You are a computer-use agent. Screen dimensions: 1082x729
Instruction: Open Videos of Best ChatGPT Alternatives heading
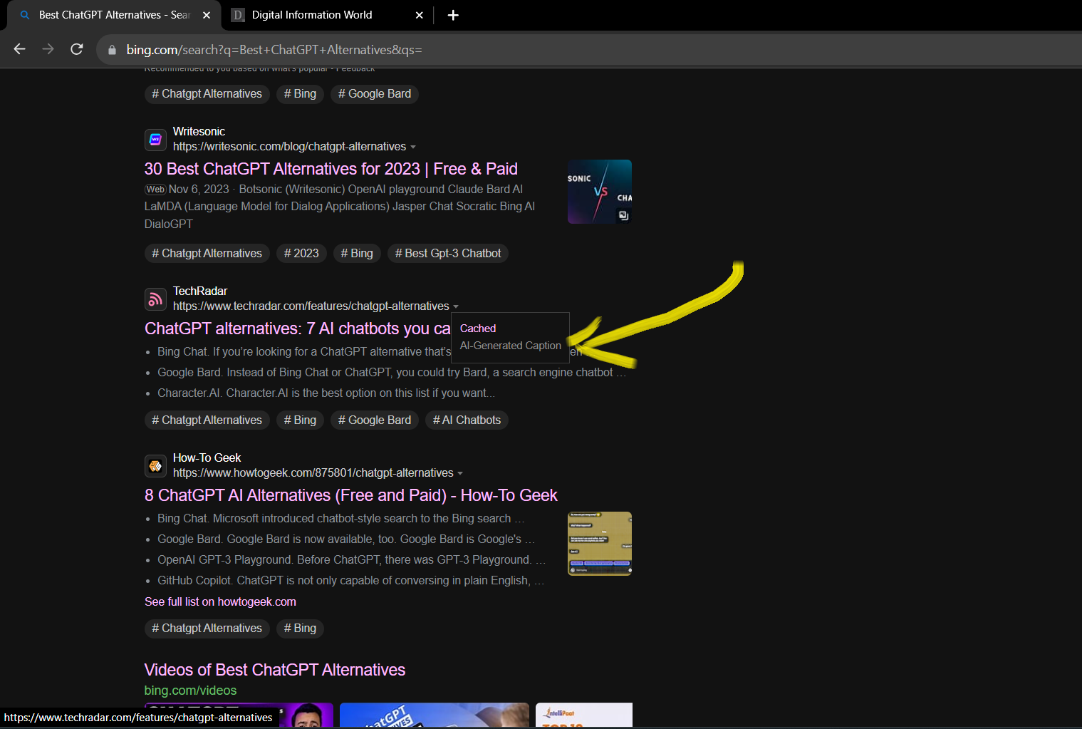[275, 670]
